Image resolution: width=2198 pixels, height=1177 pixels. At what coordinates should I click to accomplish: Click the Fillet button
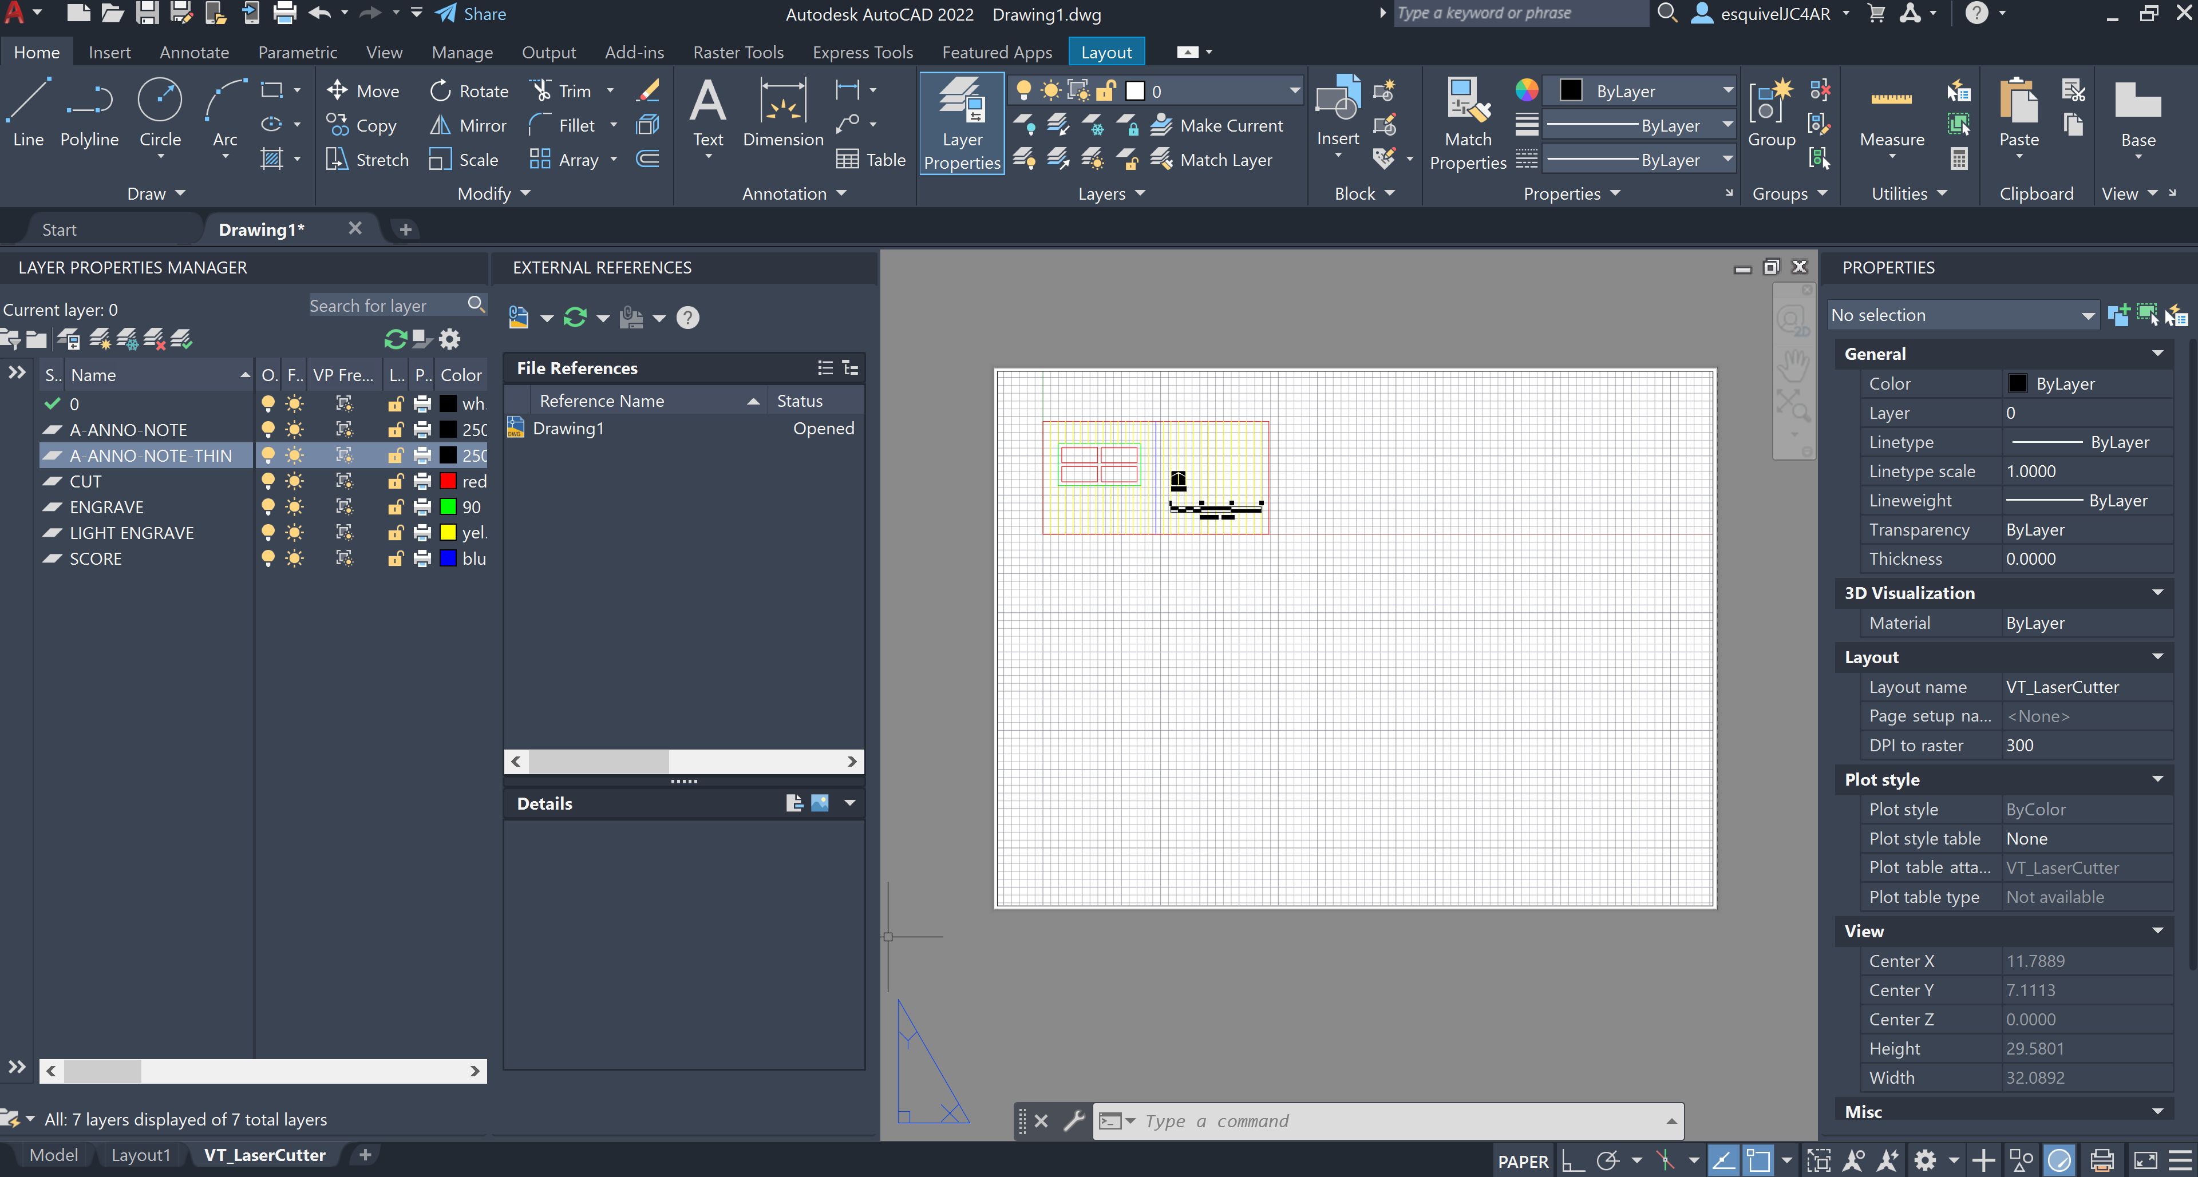tap(562, 125)
